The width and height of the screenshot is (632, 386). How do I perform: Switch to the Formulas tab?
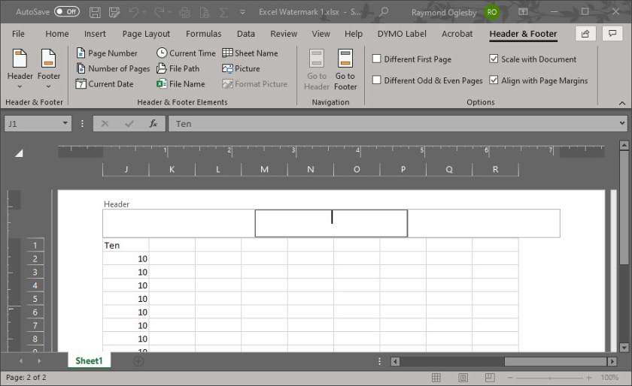pos(203,34)
